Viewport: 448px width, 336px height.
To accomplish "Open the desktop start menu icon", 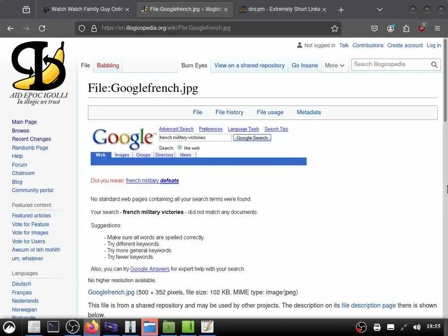I will 9,327.
